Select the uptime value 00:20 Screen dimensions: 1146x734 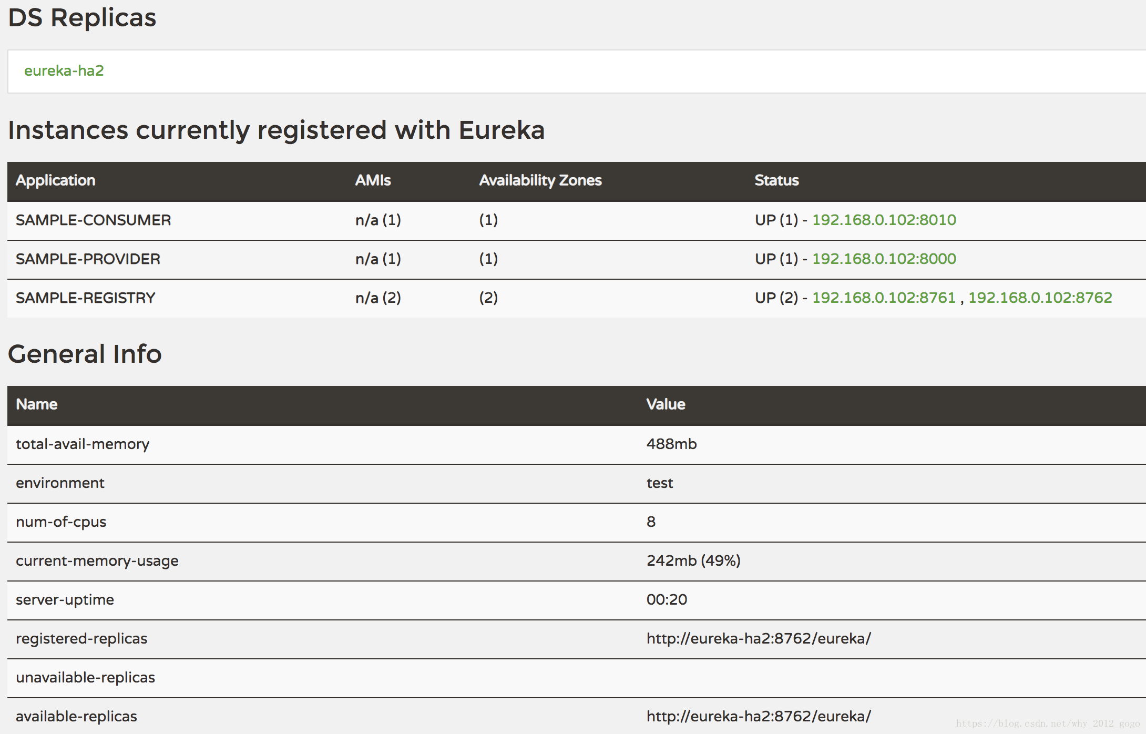[667, 599]
